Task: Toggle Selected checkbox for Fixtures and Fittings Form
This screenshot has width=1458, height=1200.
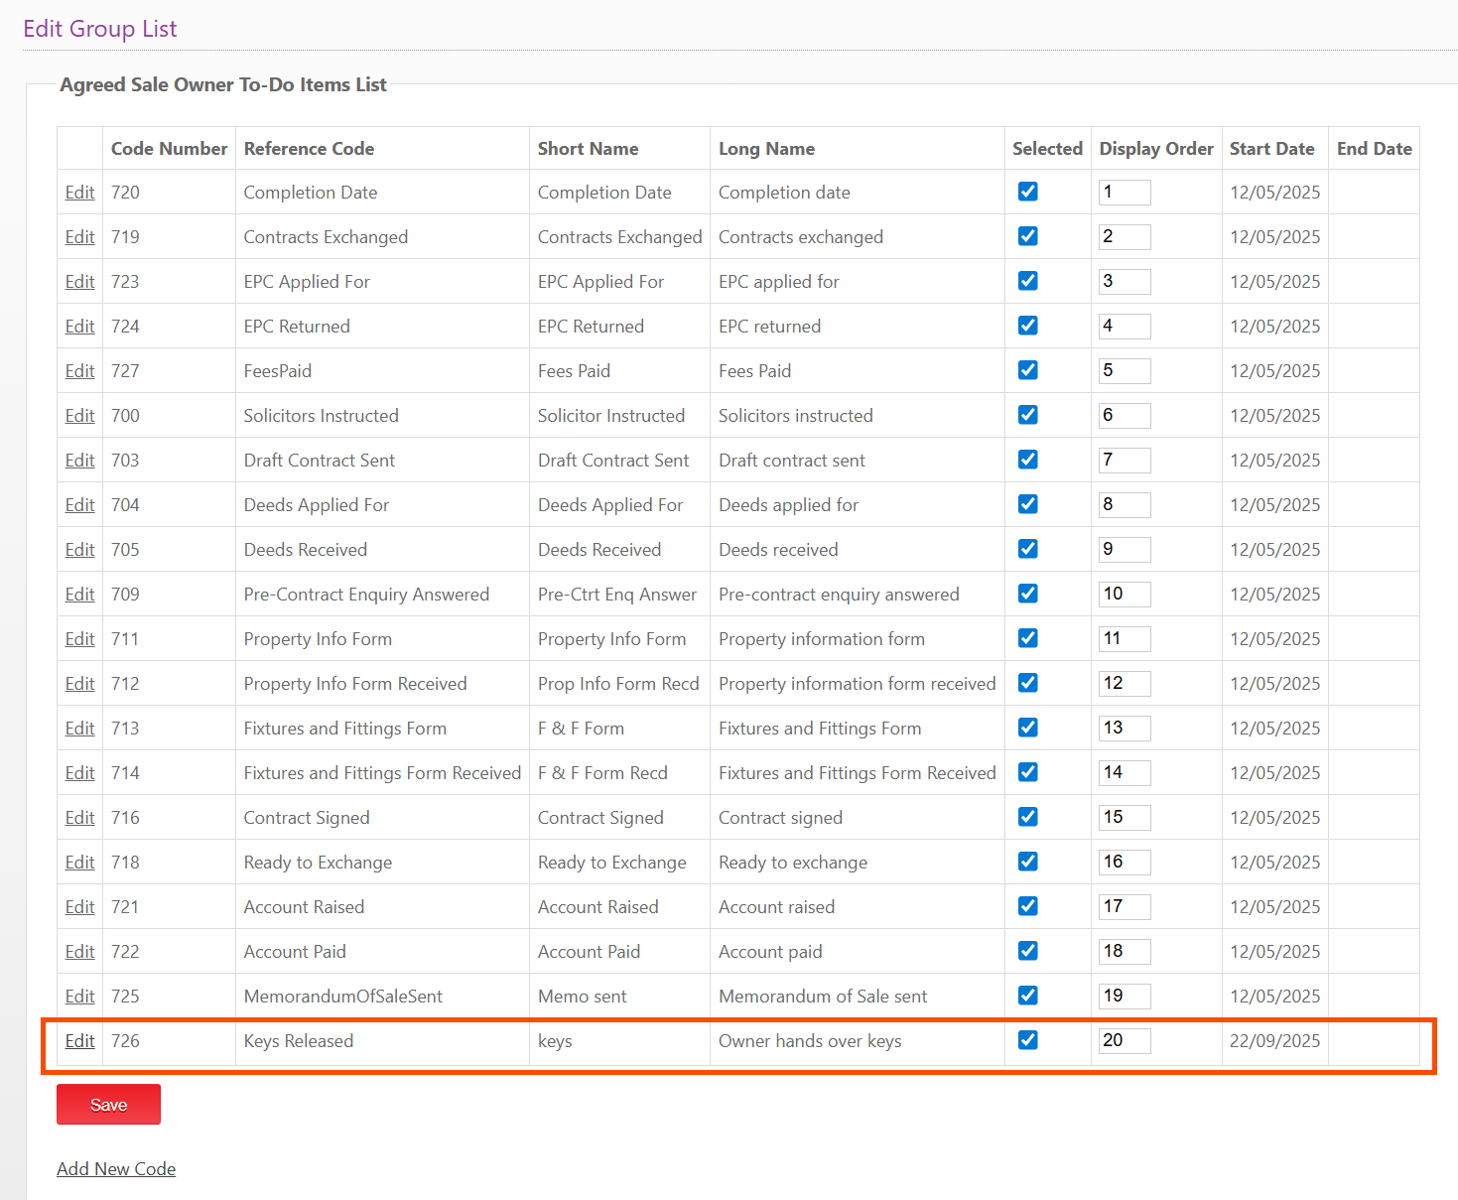Action: coord(1028,728)
